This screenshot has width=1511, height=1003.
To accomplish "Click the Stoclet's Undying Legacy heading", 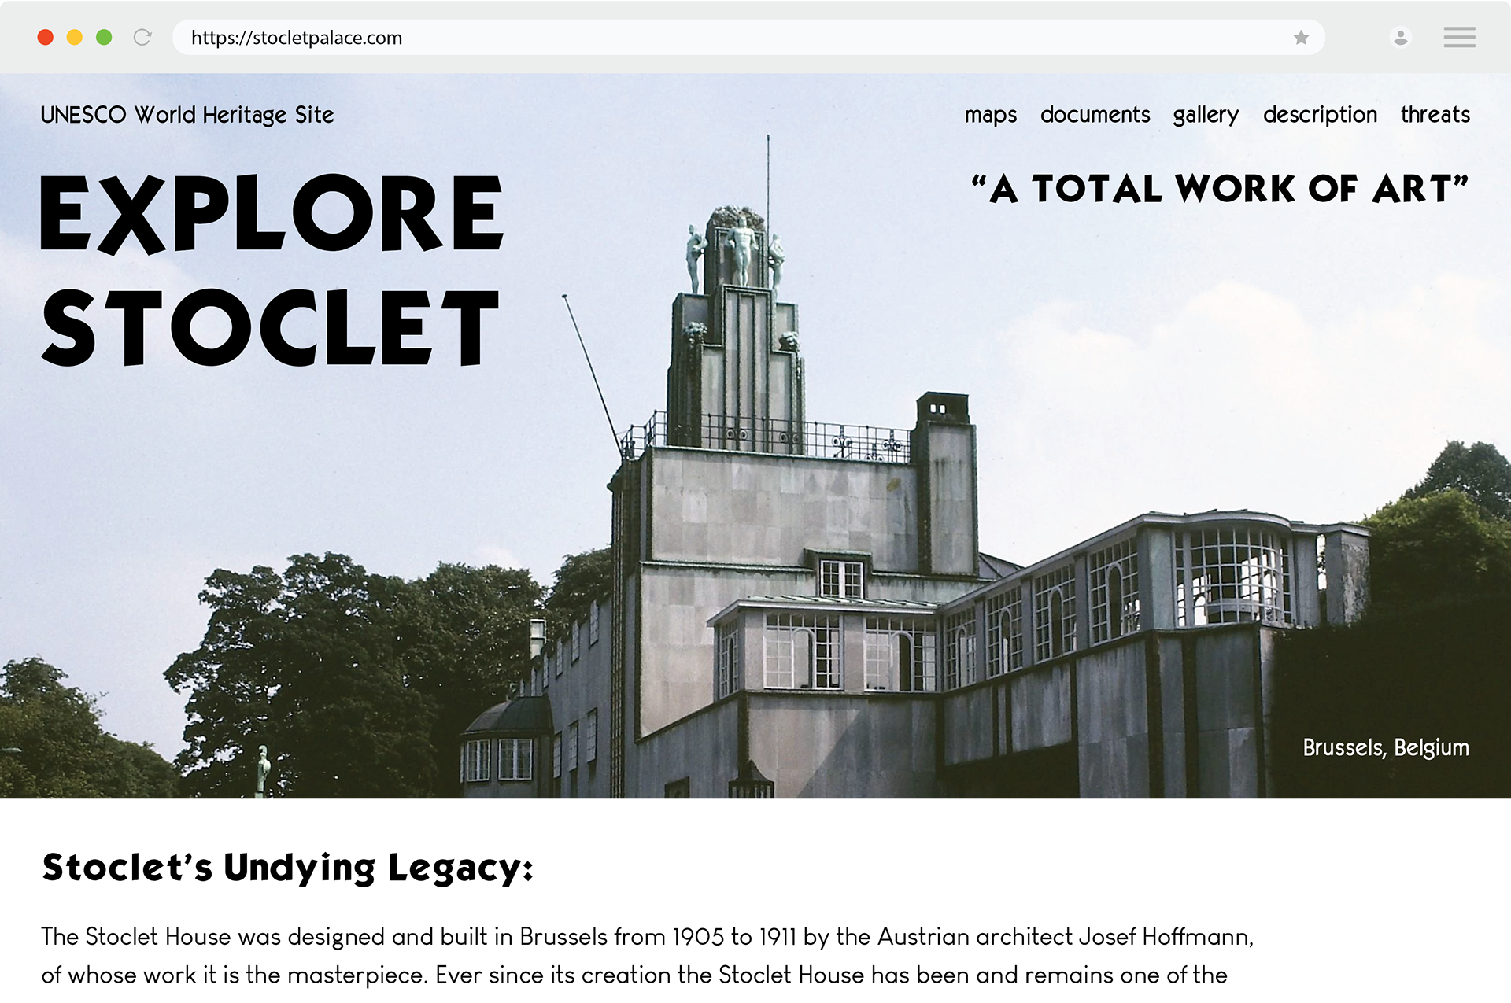I will (288, 868).
